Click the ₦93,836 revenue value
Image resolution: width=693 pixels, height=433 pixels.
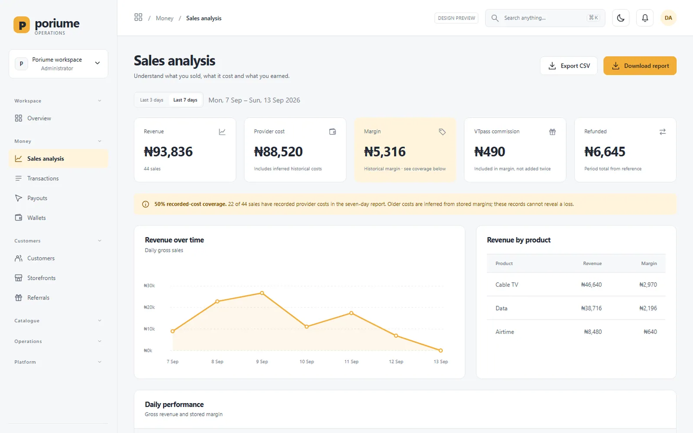168,152
